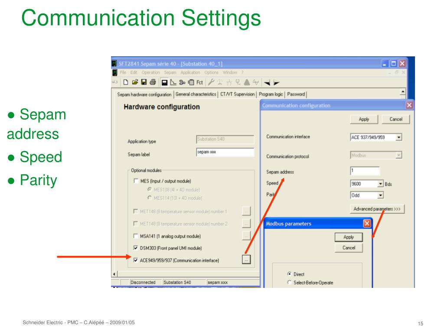Viewport: 444px width, 333px height.
Task: Toggle MES input/output module checkbox
Action: (x=136, y=181)
